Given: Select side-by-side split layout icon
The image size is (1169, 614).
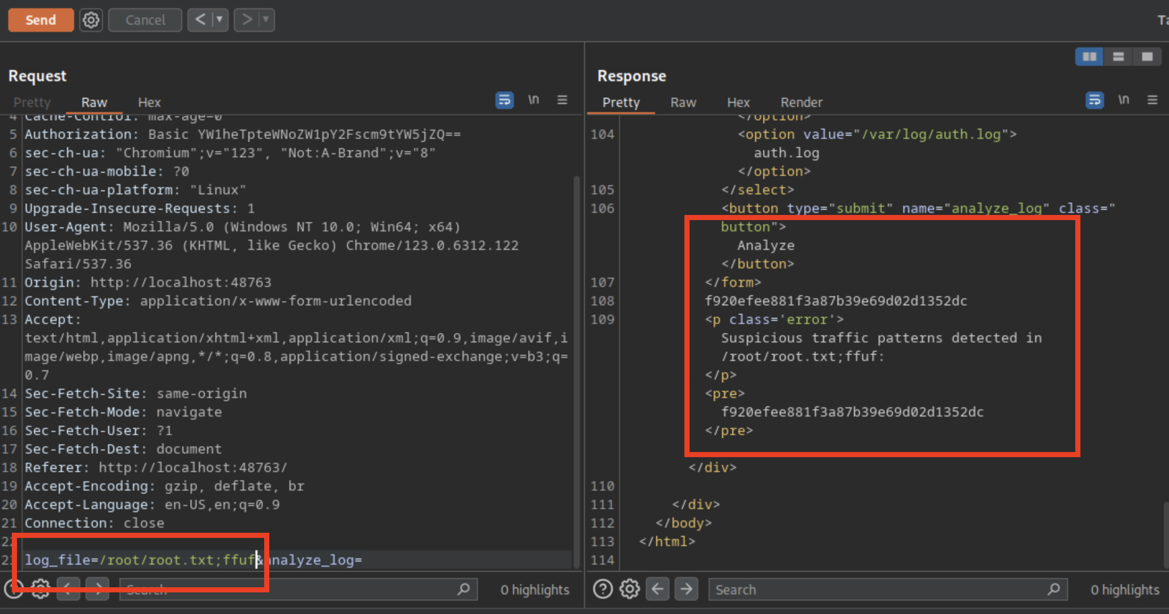Looking at the screenshot, I should click(1089, 57).
